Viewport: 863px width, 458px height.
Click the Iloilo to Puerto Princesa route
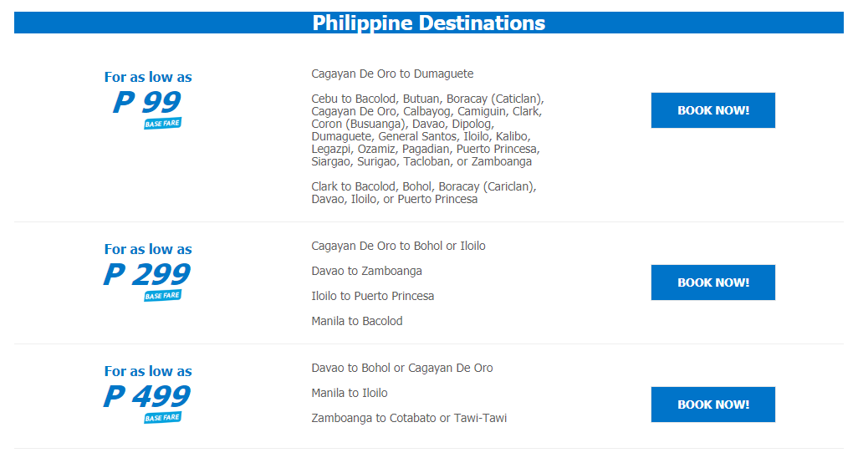point(373,296)
